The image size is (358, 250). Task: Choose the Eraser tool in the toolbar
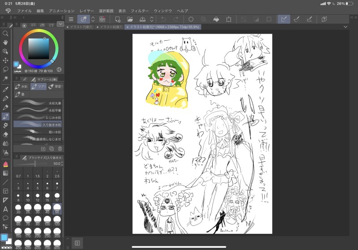pyautogui.click(x=6, y=134)
